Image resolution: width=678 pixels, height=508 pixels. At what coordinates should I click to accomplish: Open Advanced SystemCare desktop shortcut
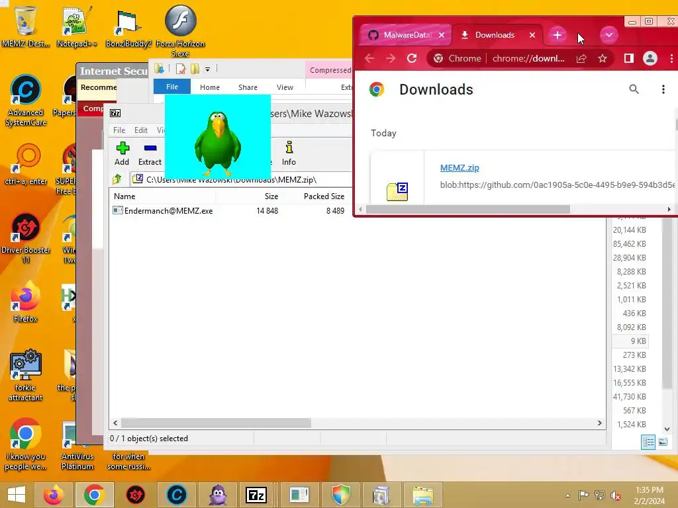[x=26, y=101]
